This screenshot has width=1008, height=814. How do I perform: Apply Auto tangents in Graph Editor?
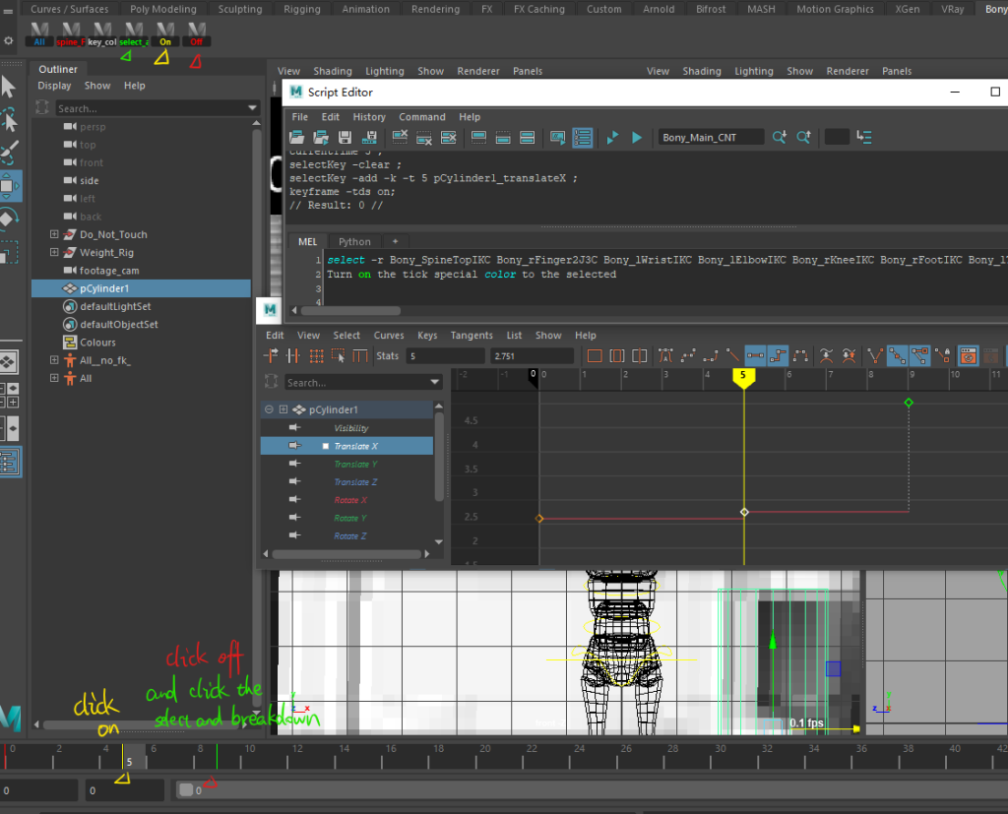(666, 355)
